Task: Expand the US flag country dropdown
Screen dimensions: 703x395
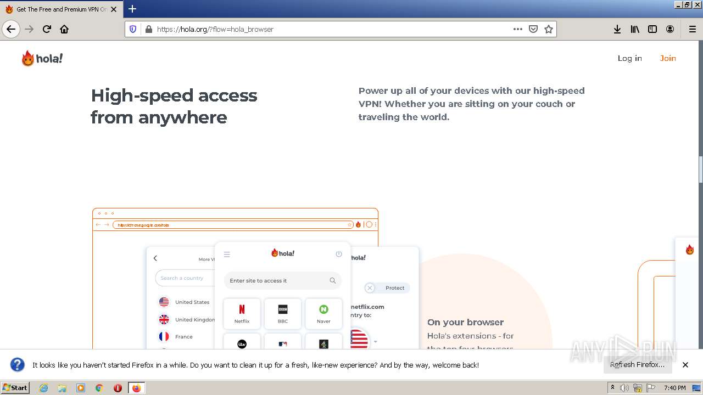Action: click(x=376, y=342)
